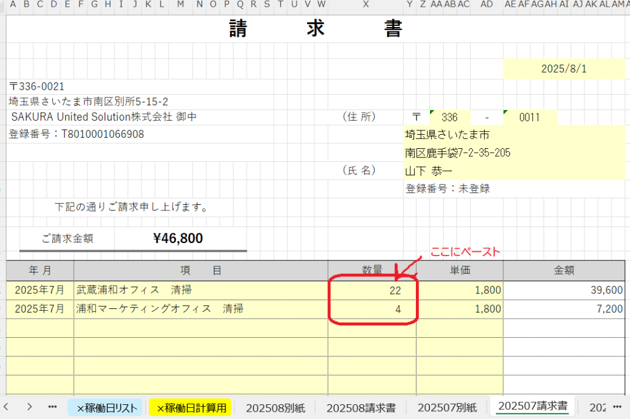This screenshot has width=630, height=419.
Task: Click the postal code cell showing 336
Action: (450, 117)
